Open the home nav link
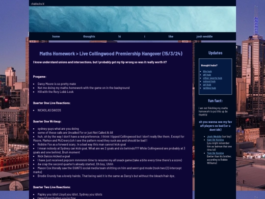The width and height of the screenshot is (265, 199). click(56, 36)
